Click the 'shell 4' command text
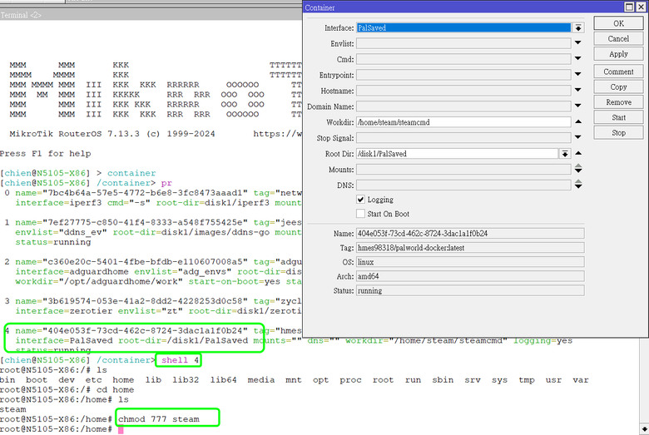649x435 pixels. (180, 360)
